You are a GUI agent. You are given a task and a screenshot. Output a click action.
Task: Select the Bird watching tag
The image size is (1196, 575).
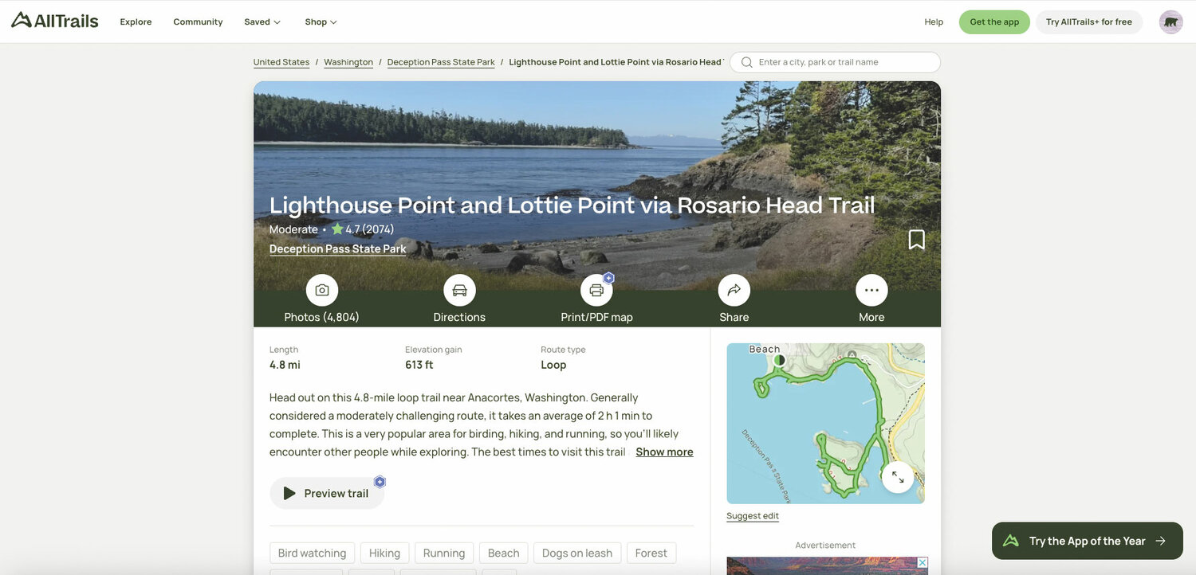tap(312, 553)
